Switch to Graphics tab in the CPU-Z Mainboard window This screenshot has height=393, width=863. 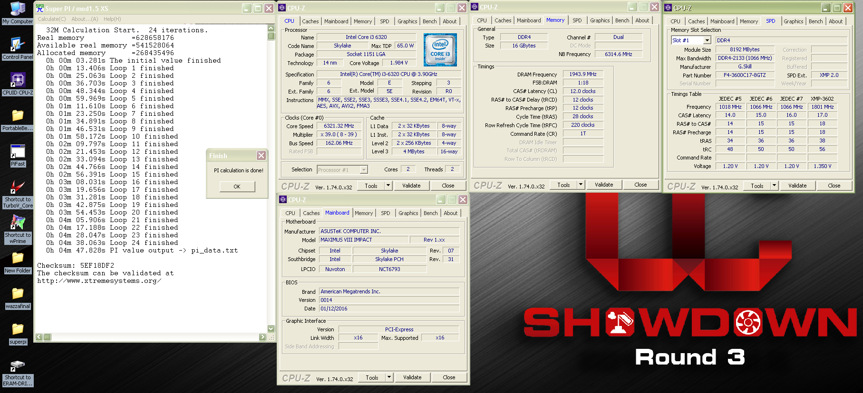click(x=408, y=213)
